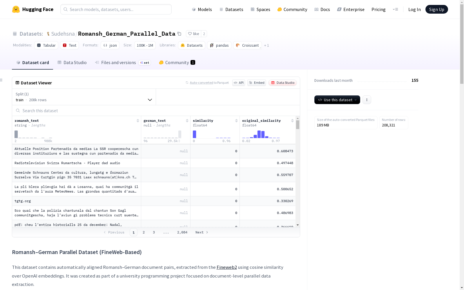
Task: Select current page 1 in pagination
Action: [133, 232]
